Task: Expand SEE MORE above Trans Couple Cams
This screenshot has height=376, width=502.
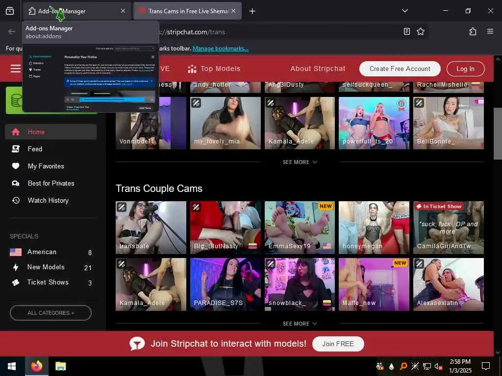Action: point(300,162)
